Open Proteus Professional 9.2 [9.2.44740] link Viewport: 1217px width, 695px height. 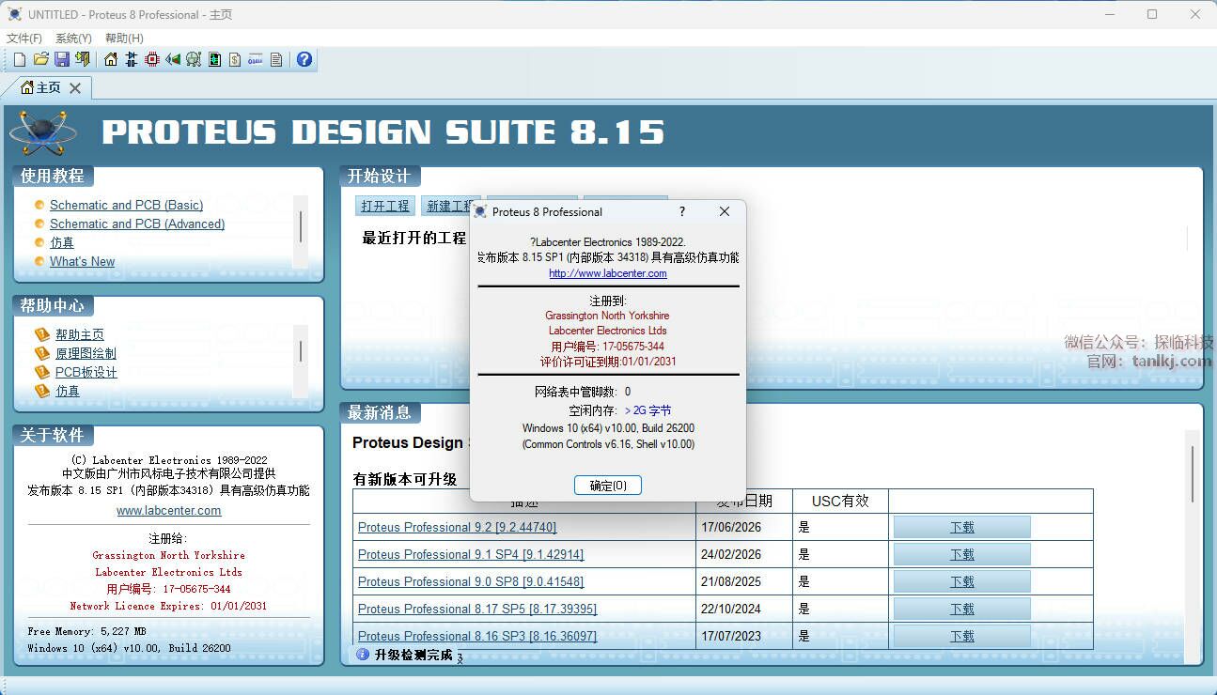point(457,527)
